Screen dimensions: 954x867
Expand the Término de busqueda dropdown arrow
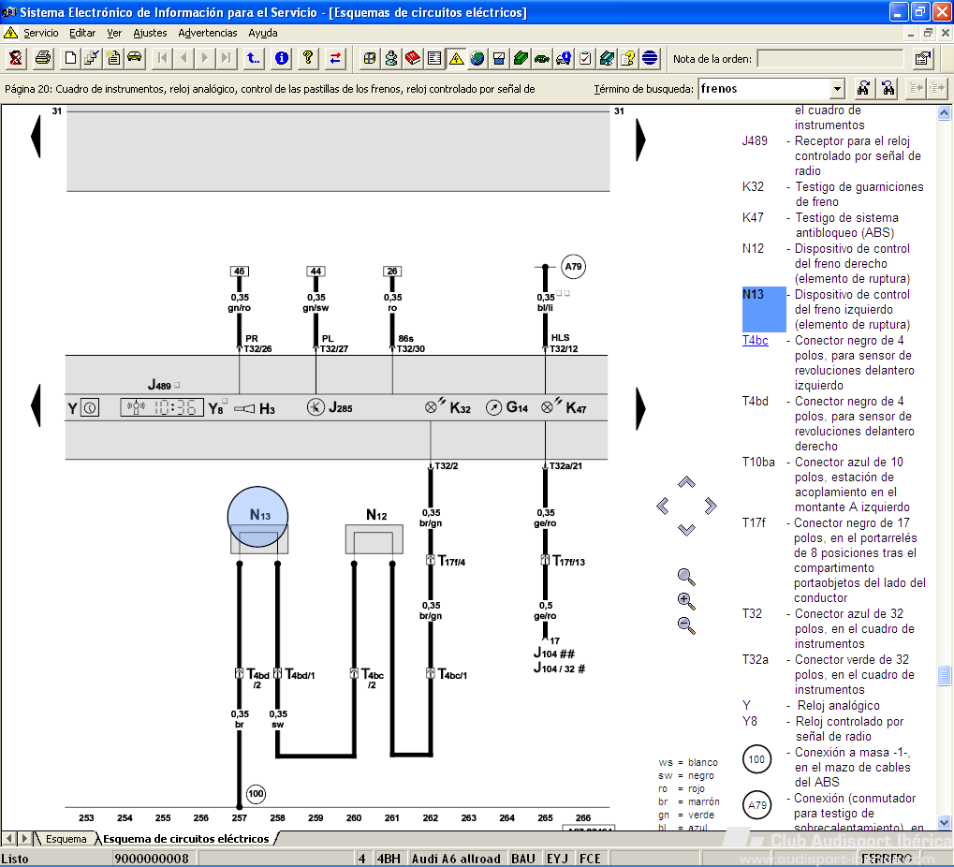[x=837, y=89]
